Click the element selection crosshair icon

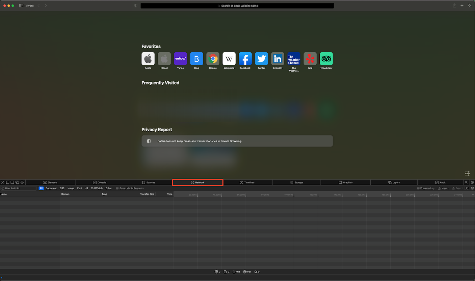[x=22, y=182]
